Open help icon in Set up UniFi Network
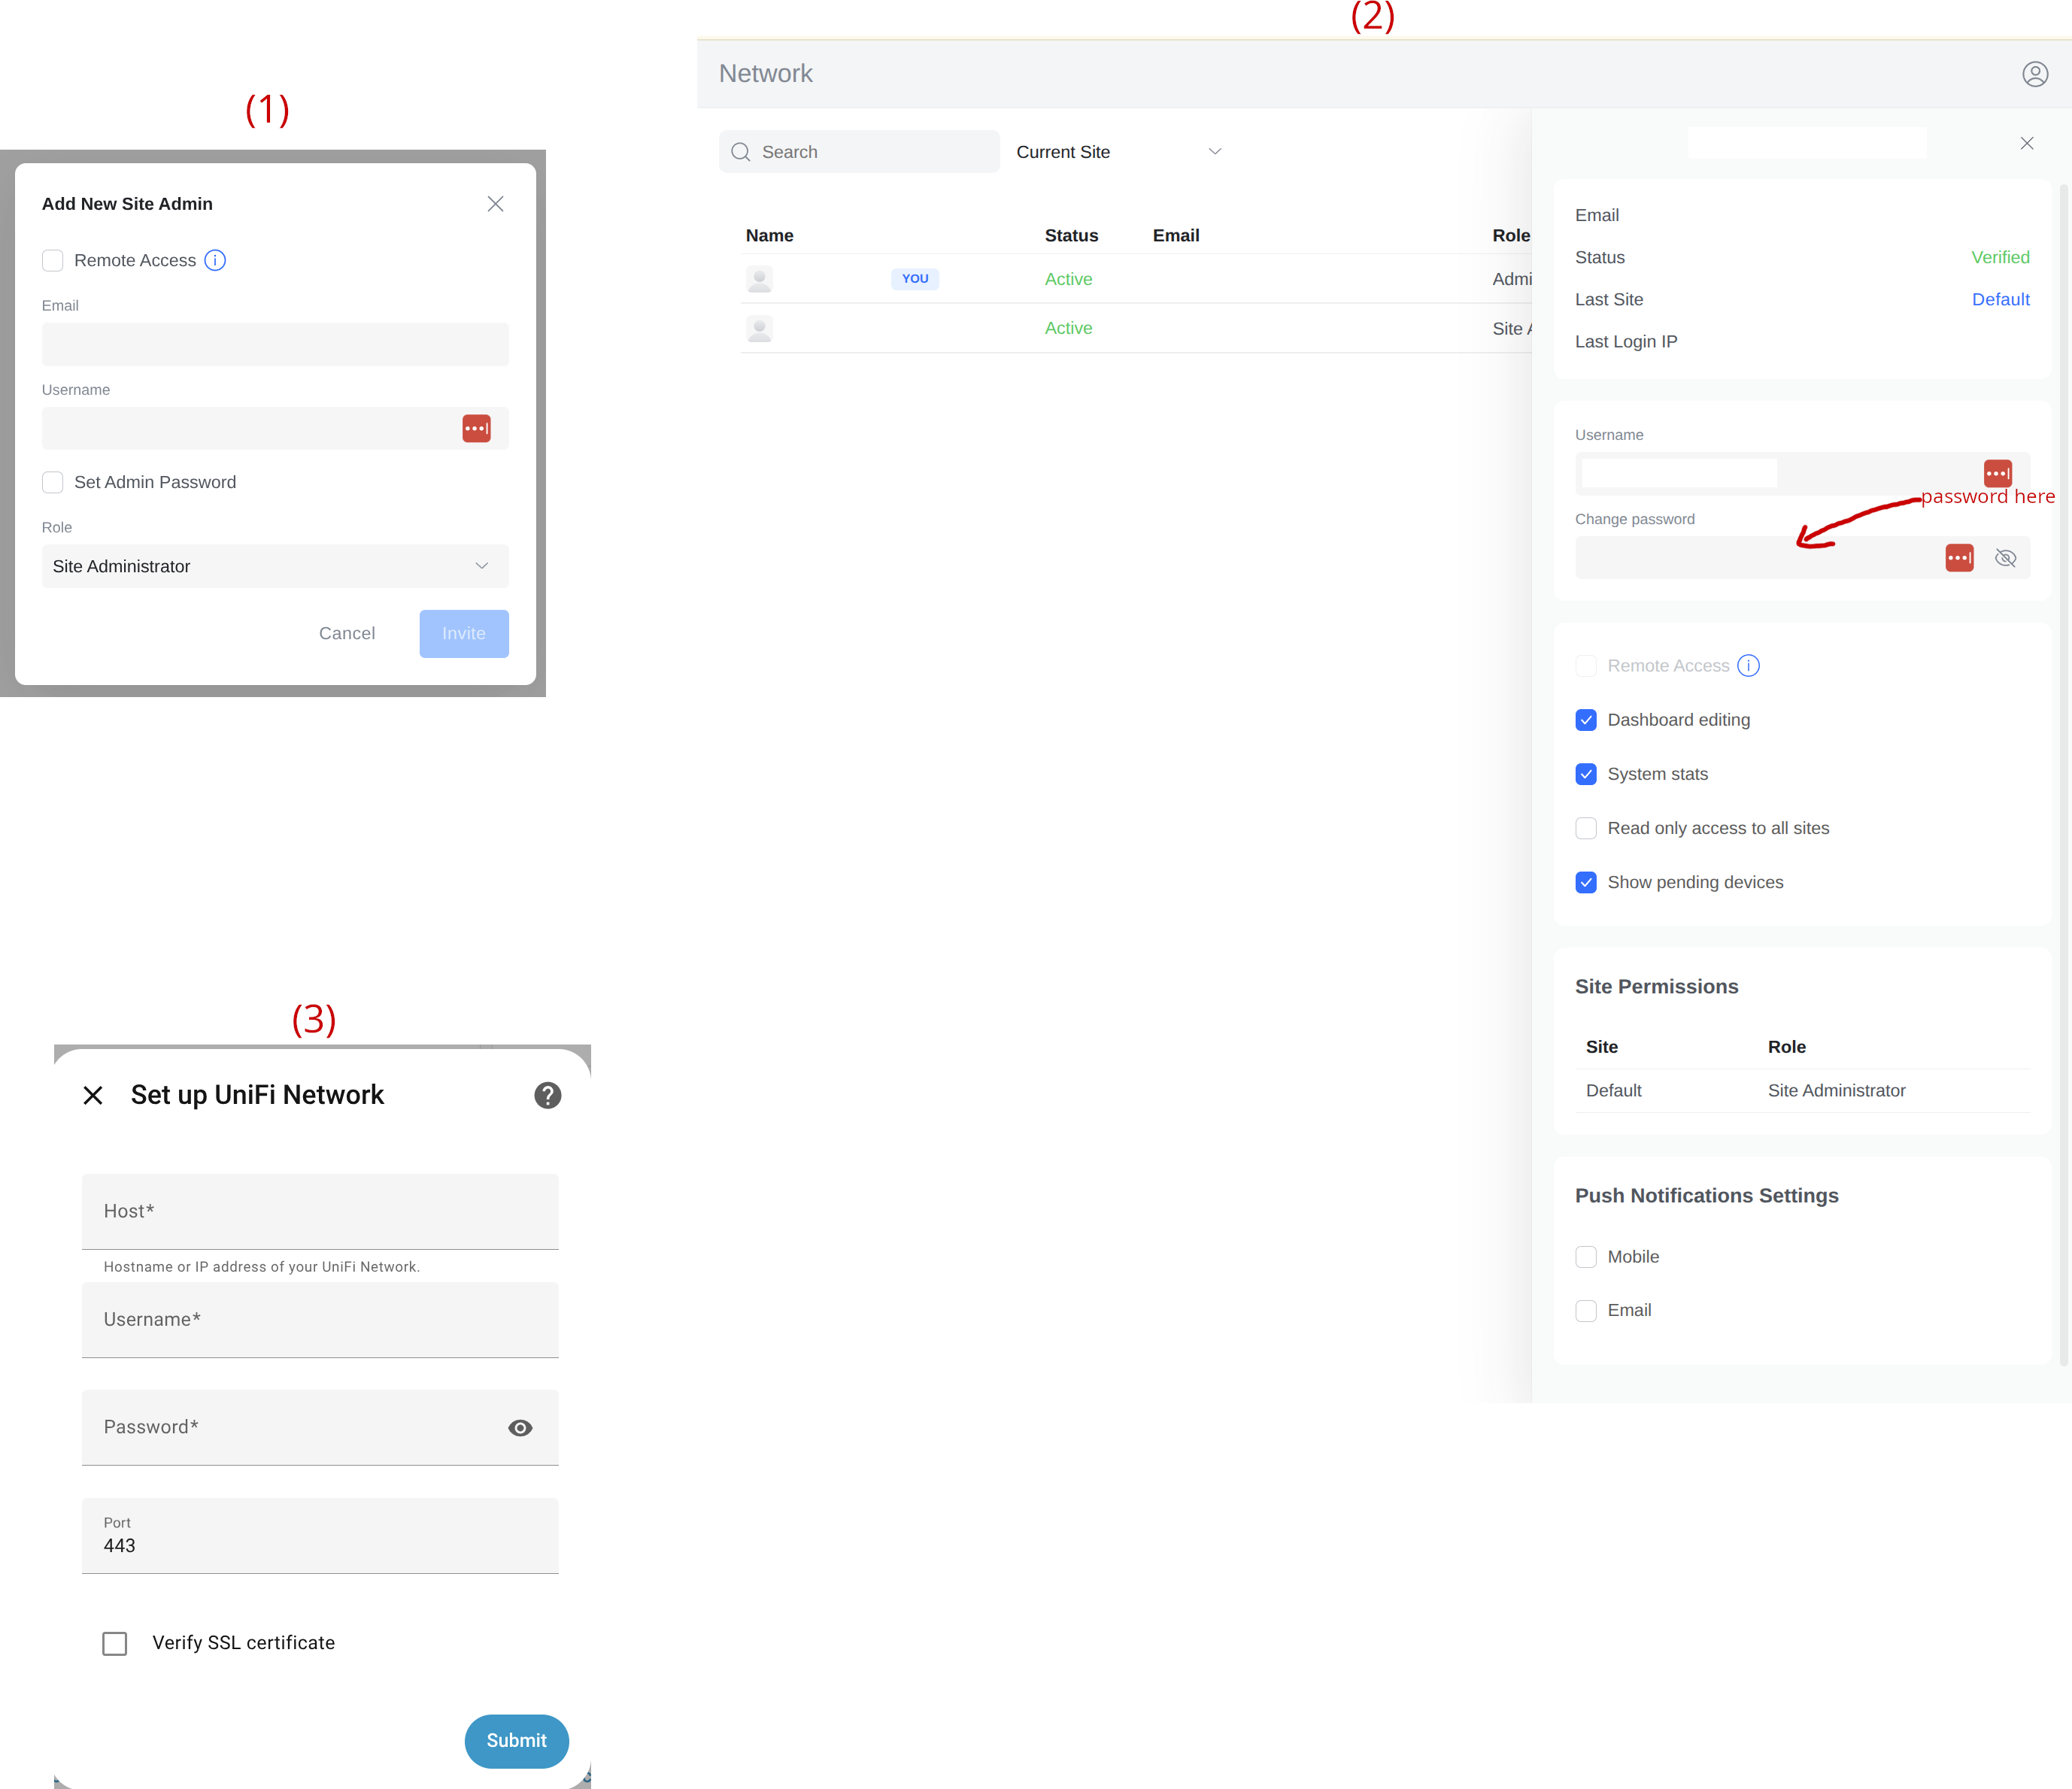This screenshot has width=2072, height=1789. click(x=547, y=1096)
